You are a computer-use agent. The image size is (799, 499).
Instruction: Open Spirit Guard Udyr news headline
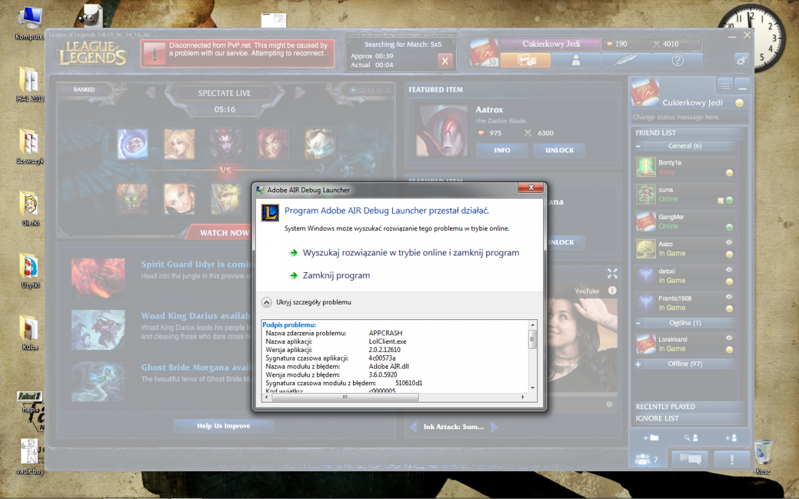point(196,264)
